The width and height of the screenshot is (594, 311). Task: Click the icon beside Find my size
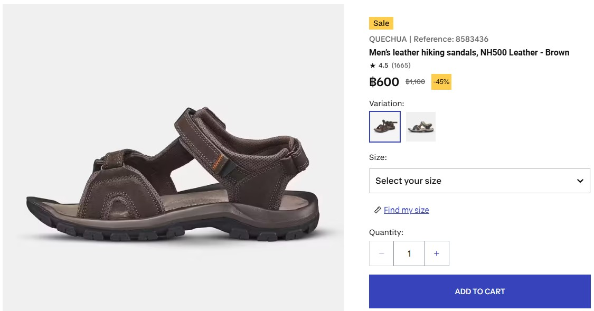[x=378, y=210]
